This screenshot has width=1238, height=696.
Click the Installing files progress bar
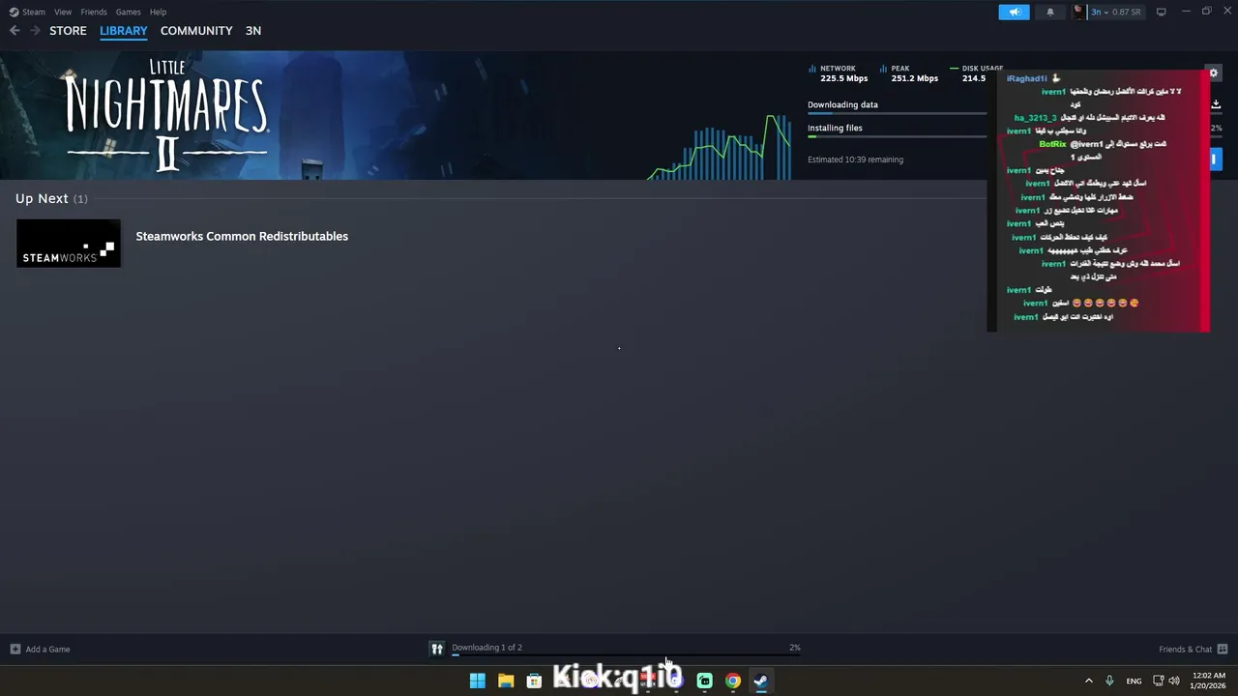click(897, 137)
